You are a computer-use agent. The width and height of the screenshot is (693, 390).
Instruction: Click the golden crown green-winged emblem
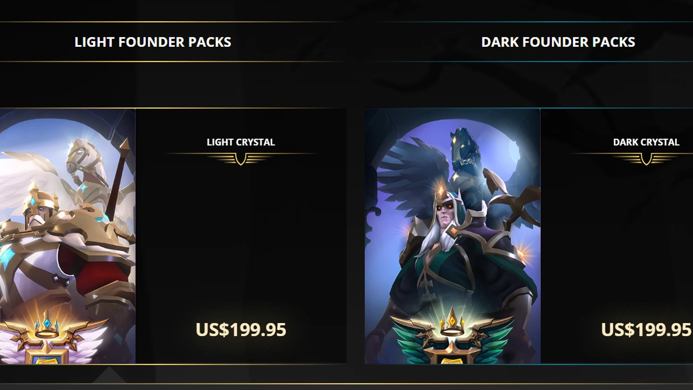452,336
